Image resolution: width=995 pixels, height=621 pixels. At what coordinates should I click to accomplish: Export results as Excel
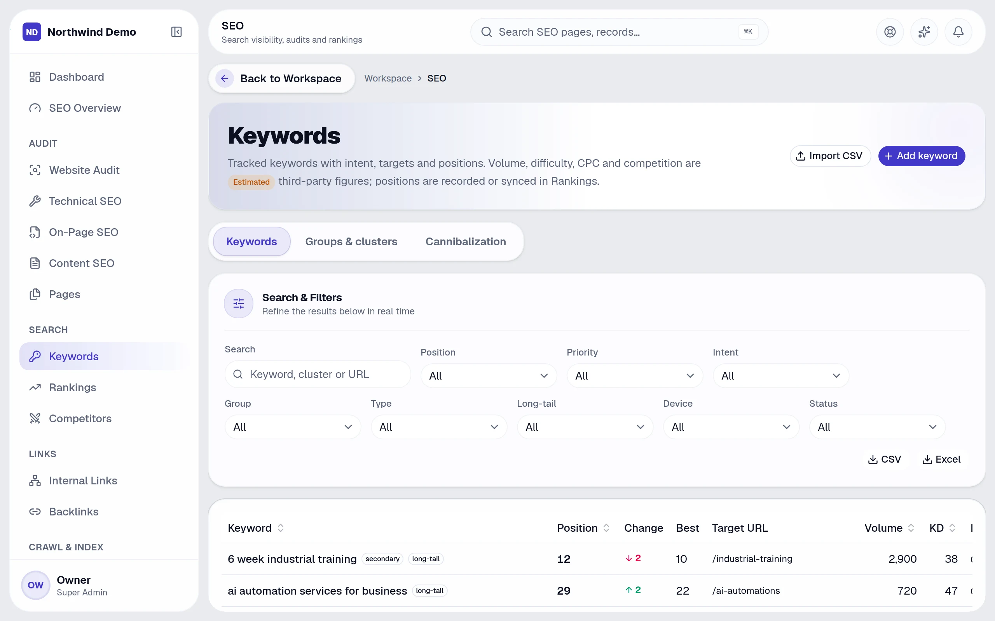pyautogui.click(x=941, y=459)
